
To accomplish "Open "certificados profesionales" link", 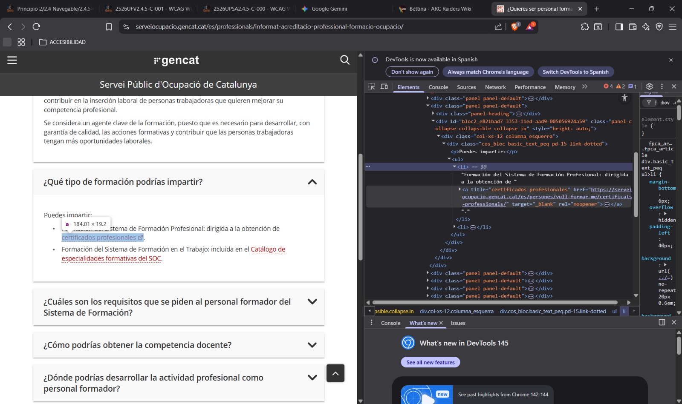I will point(99,238).
